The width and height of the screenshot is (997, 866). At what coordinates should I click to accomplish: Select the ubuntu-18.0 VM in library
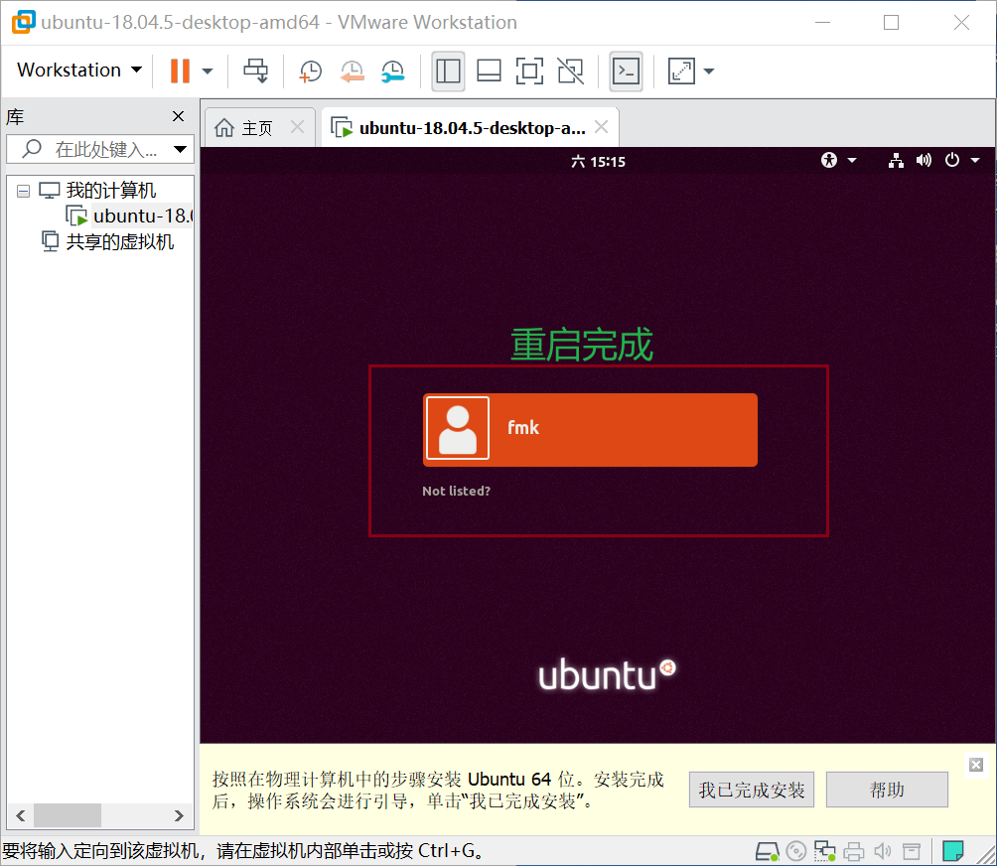(141, 216)
